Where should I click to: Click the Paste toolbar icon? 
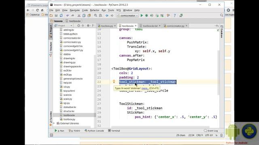coord(89,15)
